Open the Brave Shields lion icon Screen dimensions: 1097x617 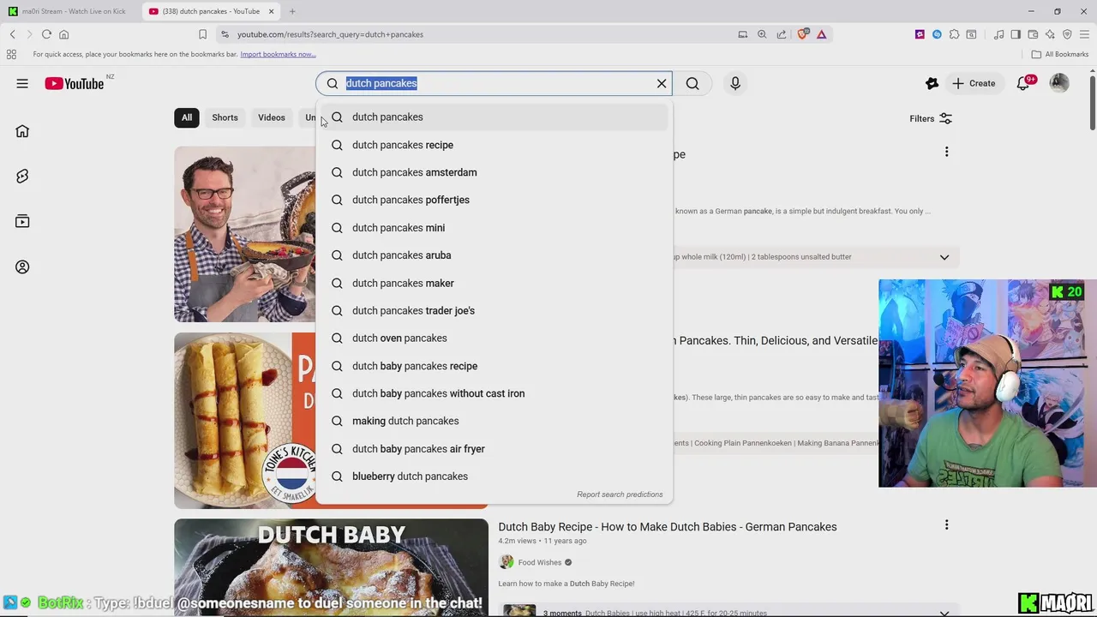pyautogui.click(x=802, y=34)
